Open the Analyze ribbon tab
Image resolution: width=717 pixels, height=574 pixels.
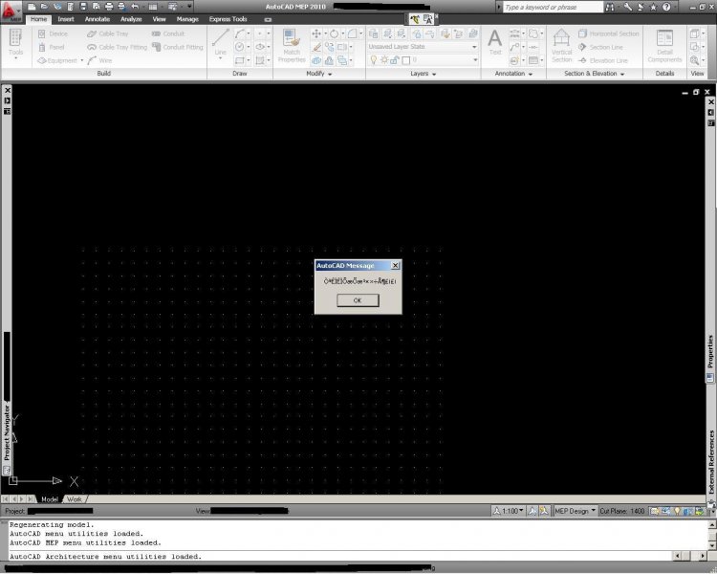[x=131, y=19]
